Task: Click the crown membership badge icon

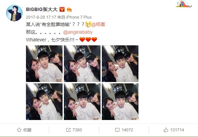Action: (69, 9)
